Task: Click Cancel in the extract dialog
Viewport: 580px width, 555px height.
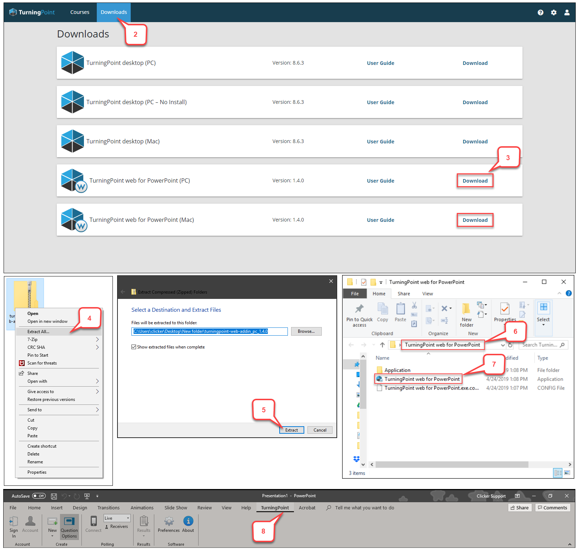Action: [320, 430]
